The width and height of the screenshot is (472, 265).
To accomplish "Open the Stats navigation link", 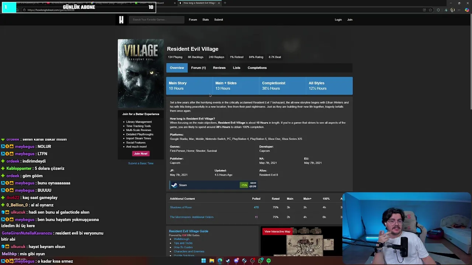I will click(x=205, y=20).
